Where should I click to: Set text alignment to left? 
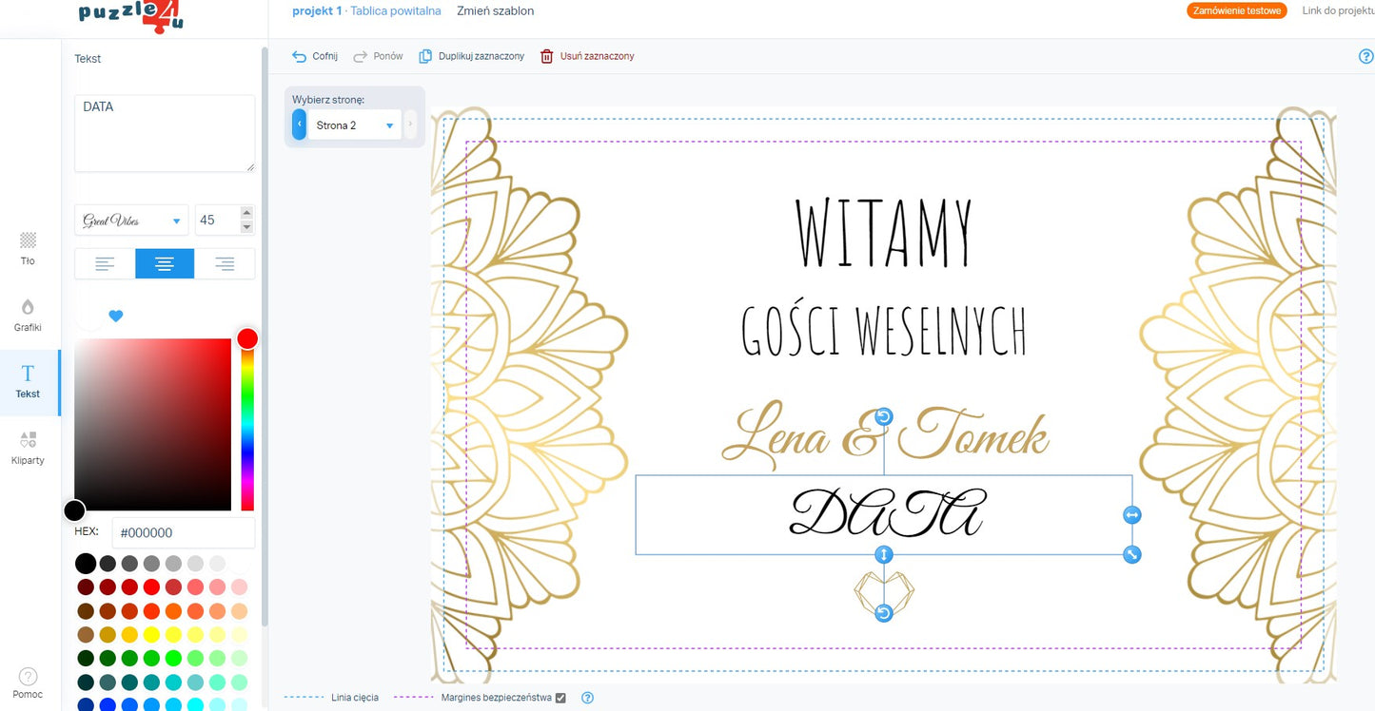(105, 264)
